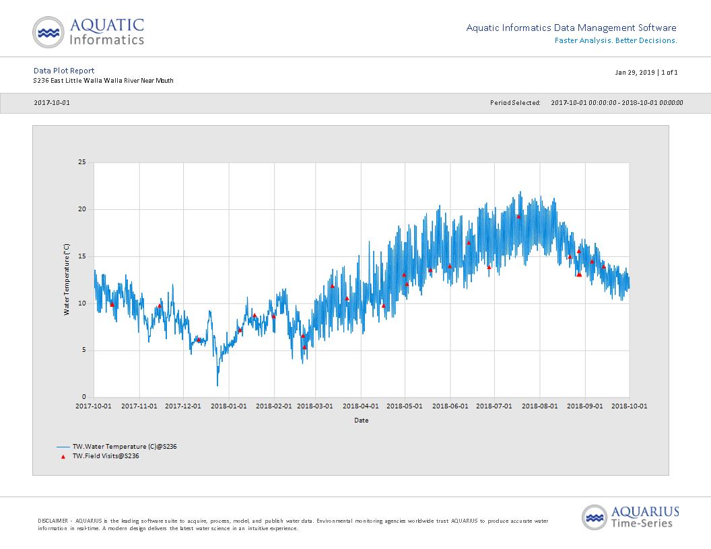Click the x-axis label '2018-06-01'
The height and width of the screenshot is (549, 711).
click(x=450, y=406)
